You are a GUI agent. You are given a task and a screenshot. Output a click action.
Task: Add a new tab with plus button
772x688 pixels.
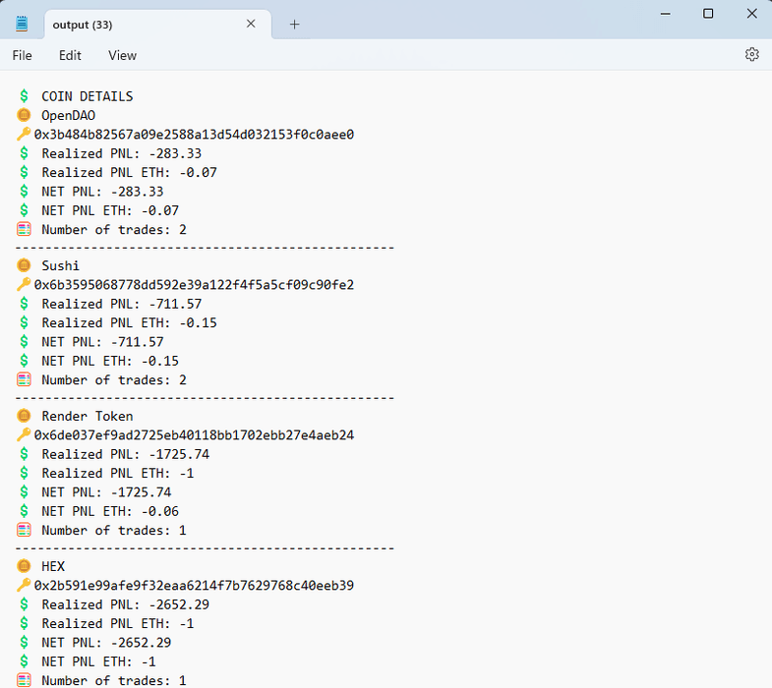coord(294,25)
